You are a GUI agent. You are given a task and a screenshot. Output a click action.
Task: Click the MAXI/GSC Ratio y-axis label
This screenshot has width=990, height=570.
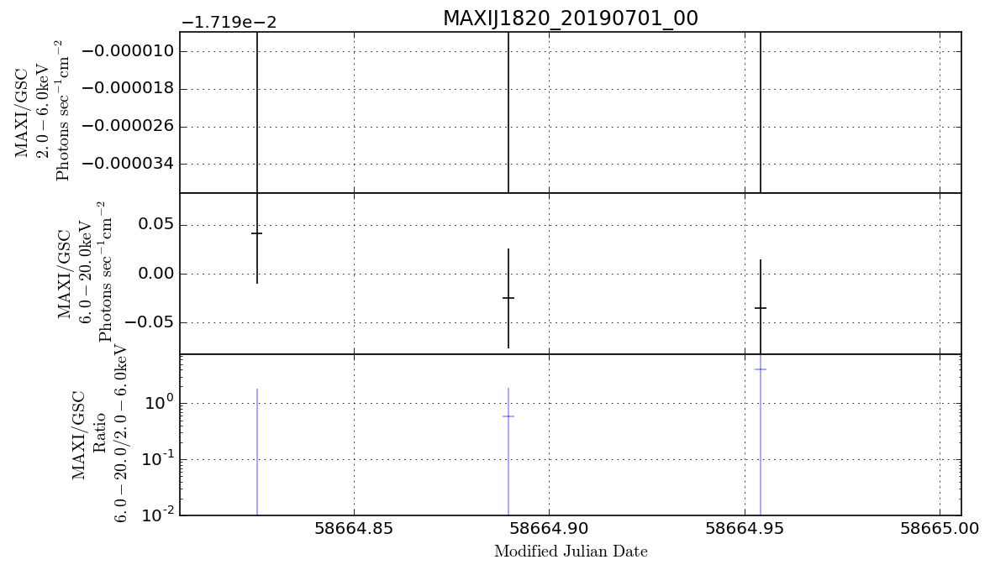99,435
